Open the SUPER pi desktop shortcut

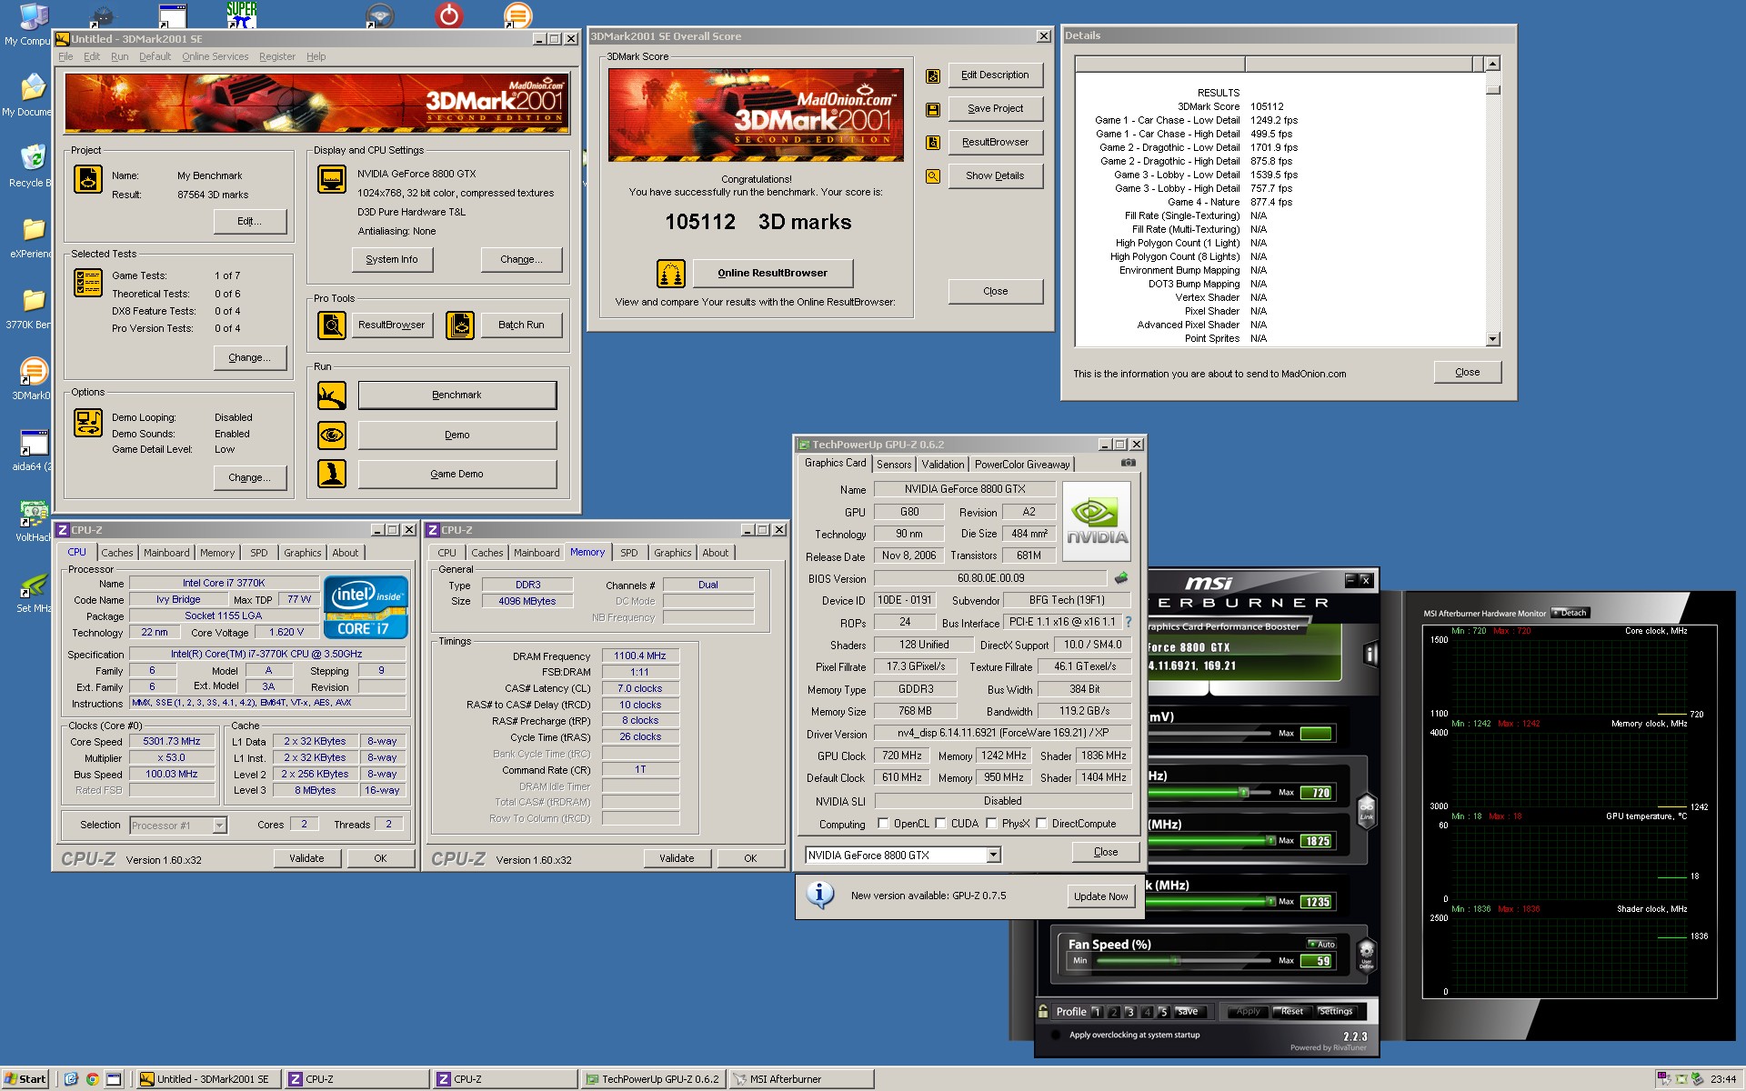241,14
